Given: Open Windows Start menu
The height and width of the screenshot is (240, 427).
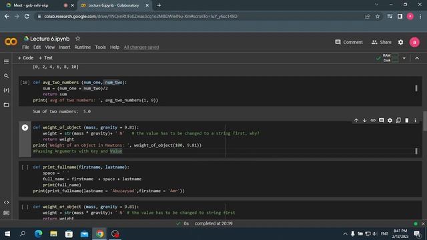Looking at the screenshot, I should (7, 234).
